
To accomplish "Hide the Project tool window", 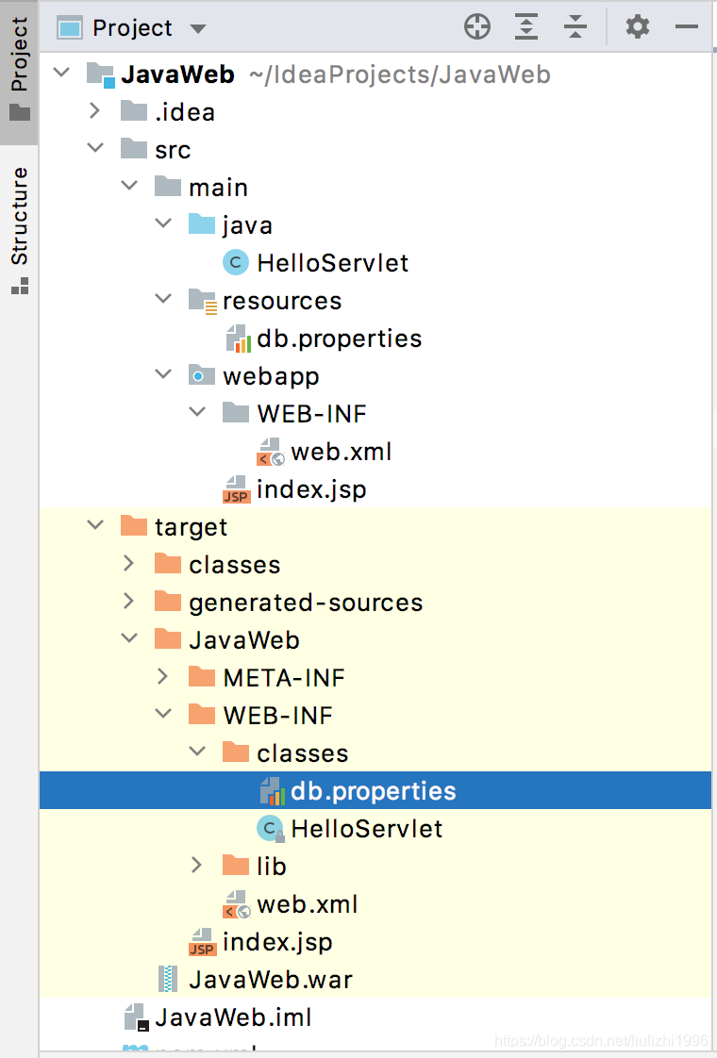I will click(x=687, y=27).
